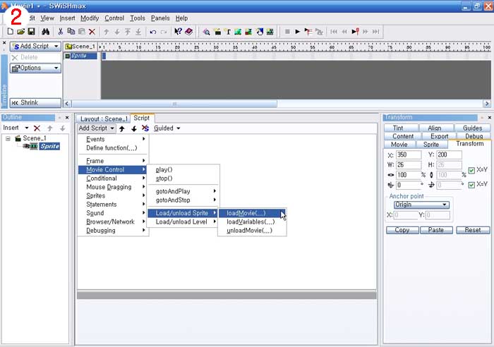494x347 pixels.
Task: Move script down with the down arrow icon
Action: click(134, 128)
